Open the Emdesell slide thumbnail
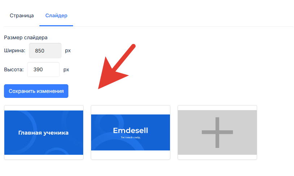Image resolution: width=294 pixels, height=176 pixels. pyautogui.click(x=131, y=132)
